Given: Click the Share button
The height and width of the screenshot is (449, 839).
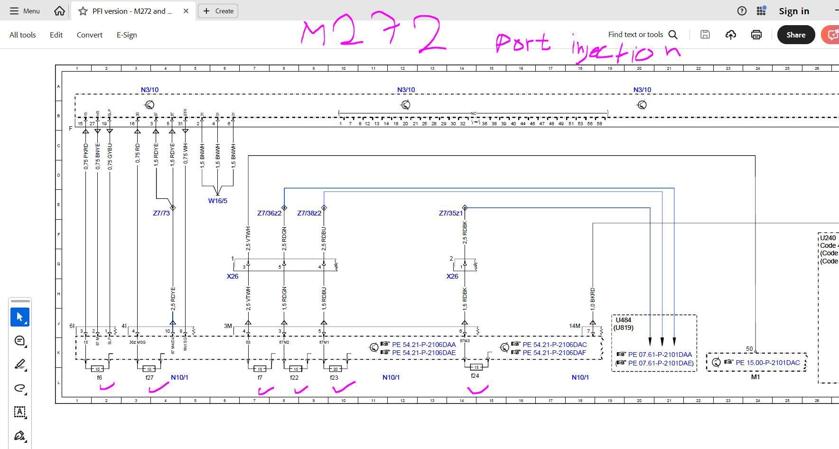Looking at the screenshot, I should tap(795, 35).
